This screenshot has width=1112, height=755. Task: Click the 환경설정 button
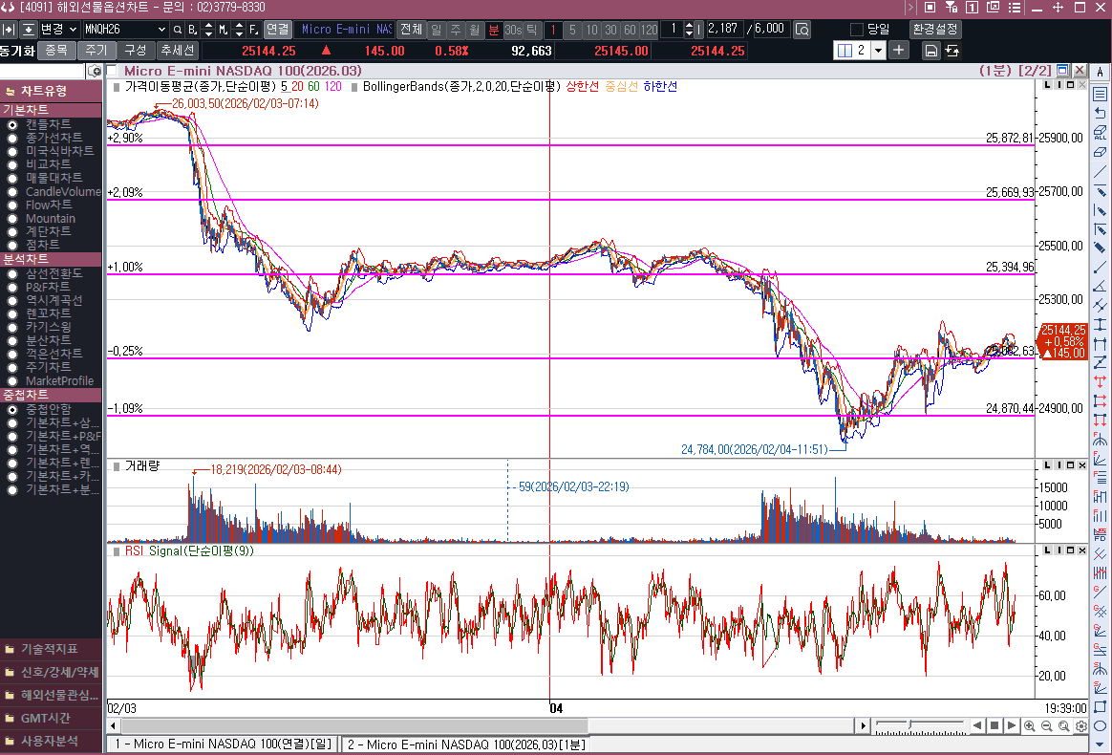pos(935,30)
